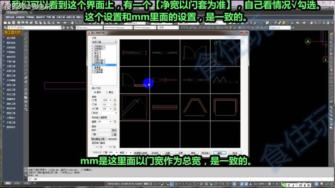Screen dimensions: 335x188
Task: Select the Polyline draw tool
Action: tap(26, 42)
